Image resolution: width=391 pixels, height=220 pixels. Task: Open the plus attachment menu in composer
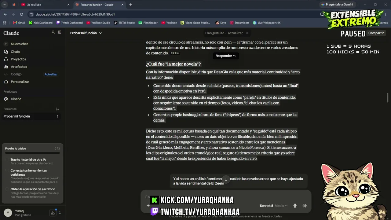(x=148, y=206)
